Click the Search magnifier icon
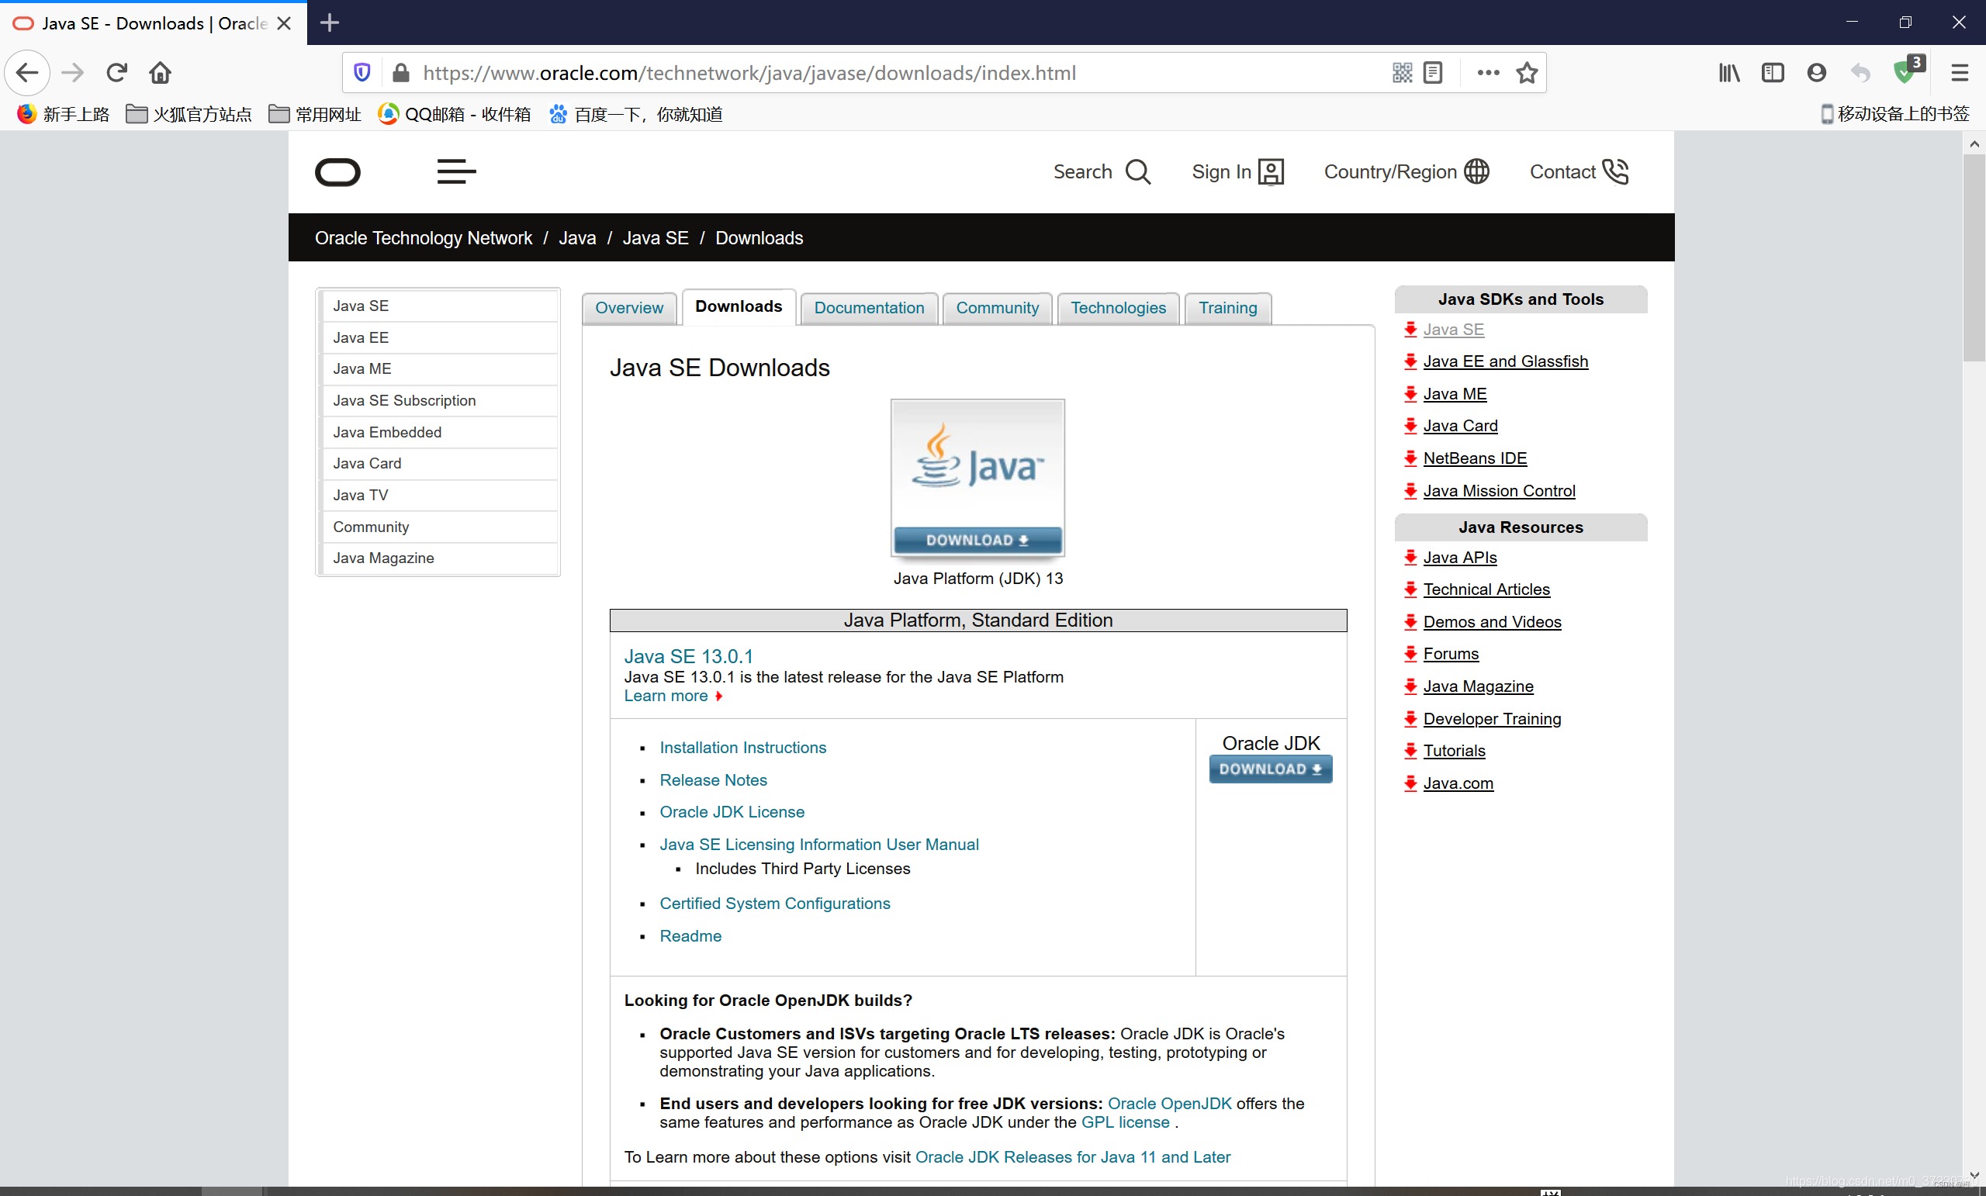 (1138, 171)
